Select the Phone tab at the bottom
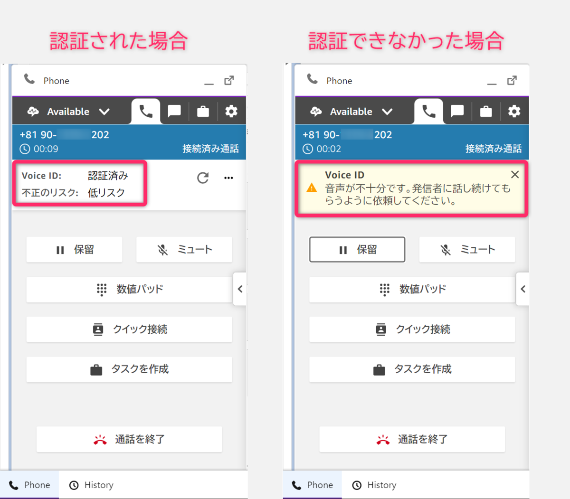 pos(29,485)
